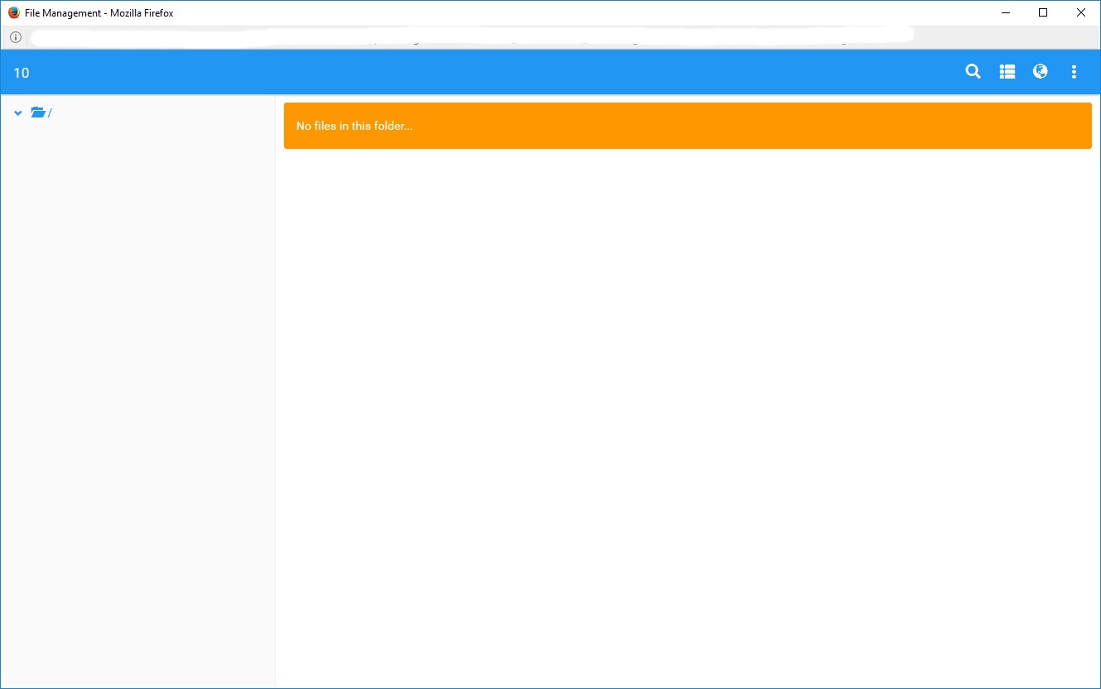The width and height of the screenshot is (1101, 689).
Task: Select the "/" root directory label
Action: coord(50,113)
